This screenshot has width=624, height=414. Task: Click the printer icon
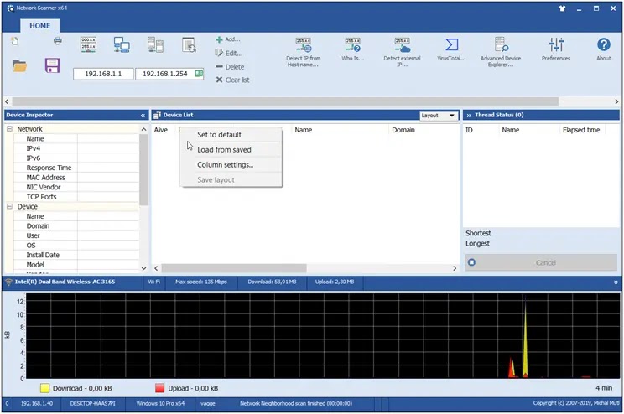point(58,40)
